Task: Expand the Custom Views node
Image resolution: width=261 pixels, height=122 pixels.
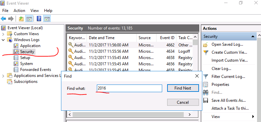Action: click(3, 34)
